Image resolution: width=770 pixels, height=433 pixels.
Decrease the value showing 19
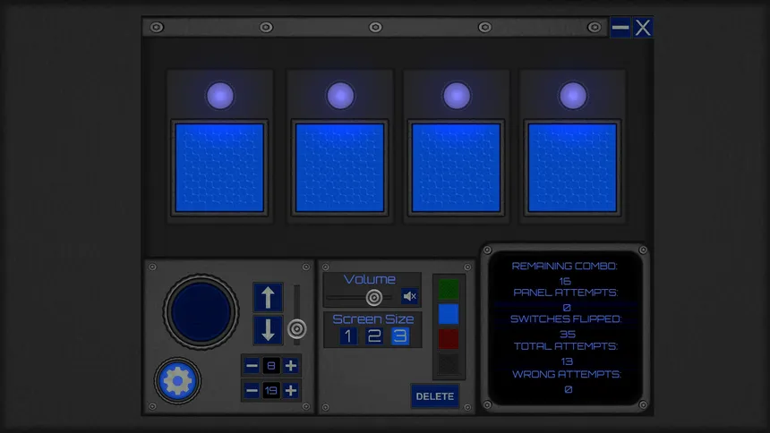click(252, 390)
